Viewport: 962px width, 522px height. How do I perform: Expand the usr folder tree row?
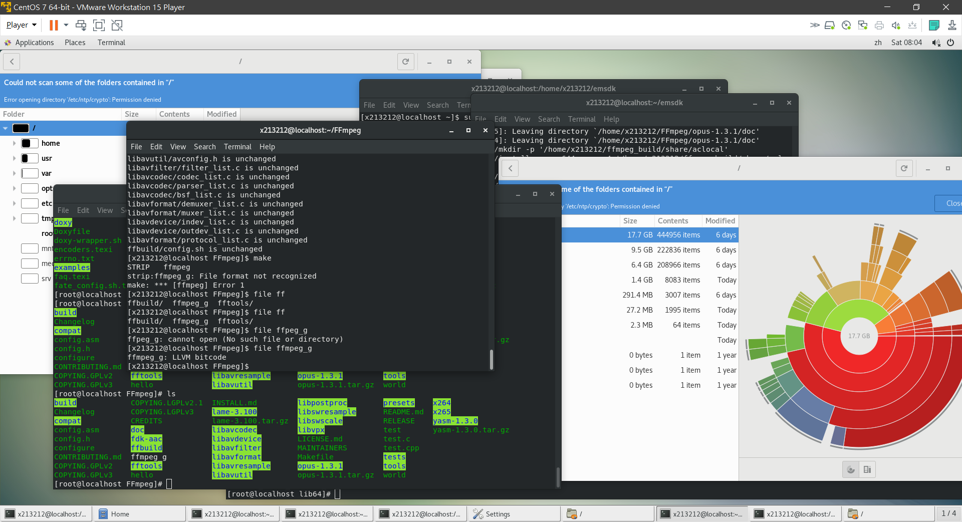[x=14, y=158]
